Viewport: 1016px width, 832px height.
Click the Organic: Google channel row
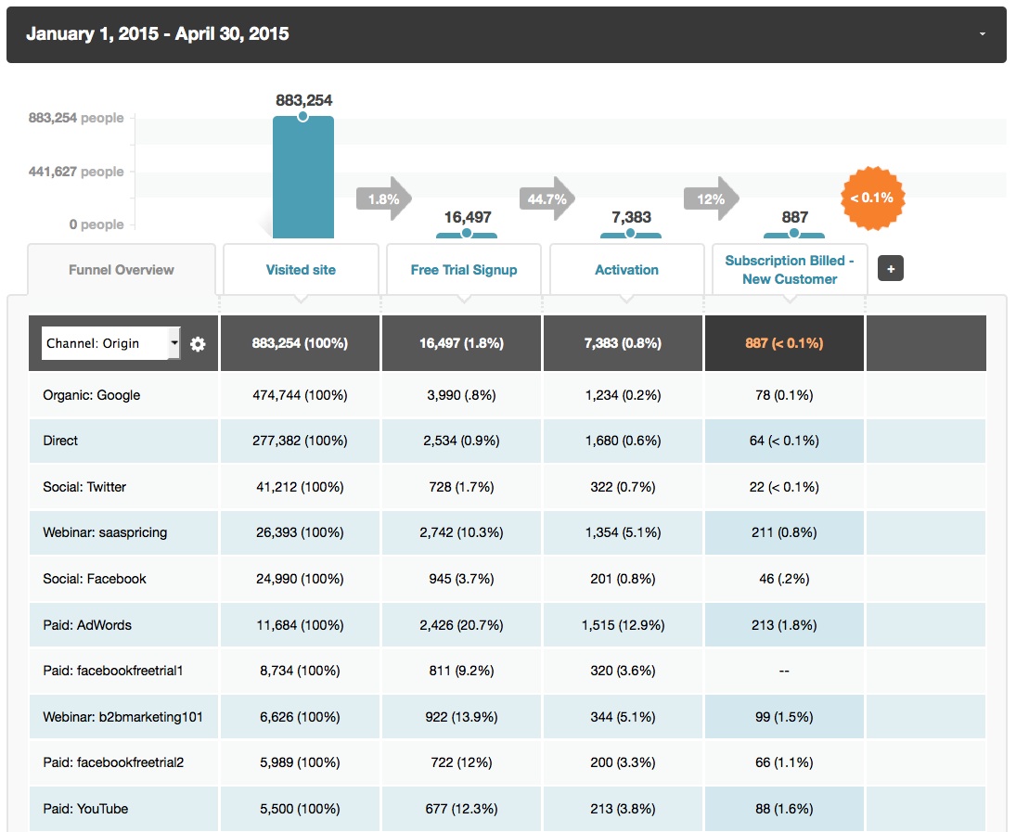(x=92, y=395)
